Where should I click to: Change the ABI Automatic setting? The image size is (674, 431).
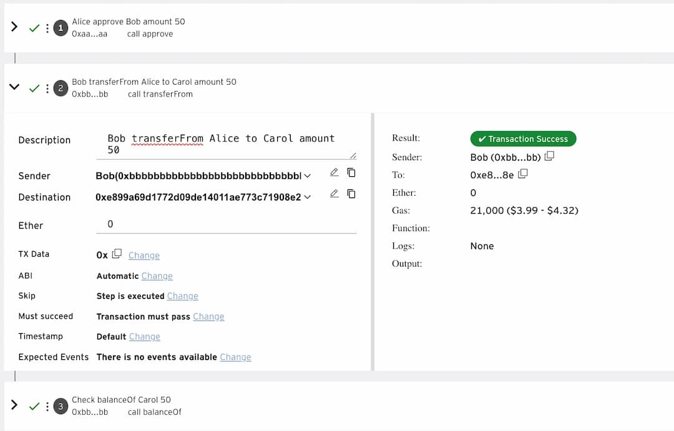point(157,276)
